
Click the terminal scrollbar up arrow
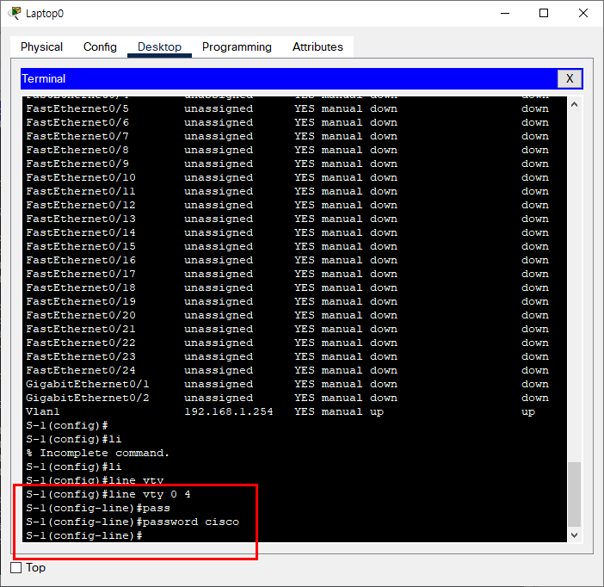[x=574, y=104]
